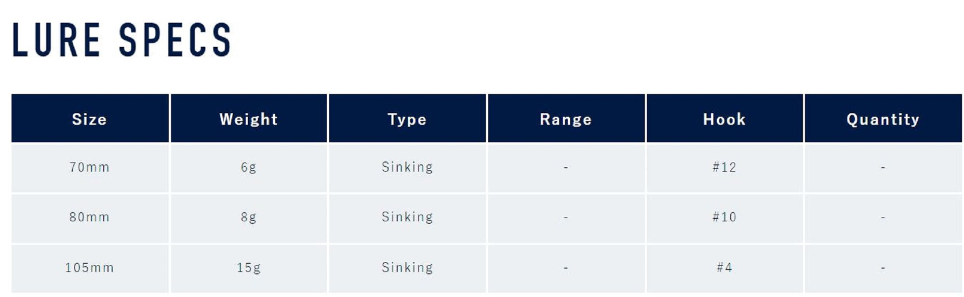964x297 pixels.
Task: Click Sinking type in the 70mm row
Action: tap(407, 167)
